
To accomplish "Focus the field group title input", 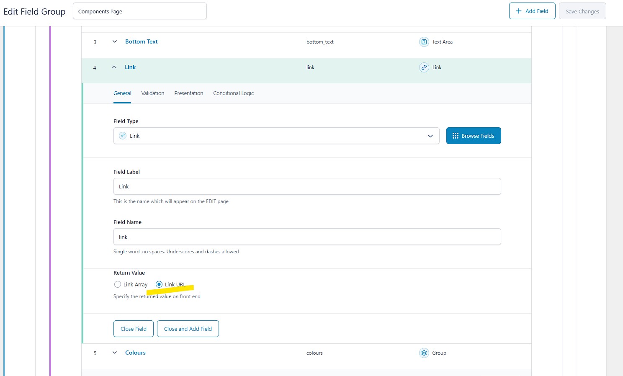I will 139,11.
